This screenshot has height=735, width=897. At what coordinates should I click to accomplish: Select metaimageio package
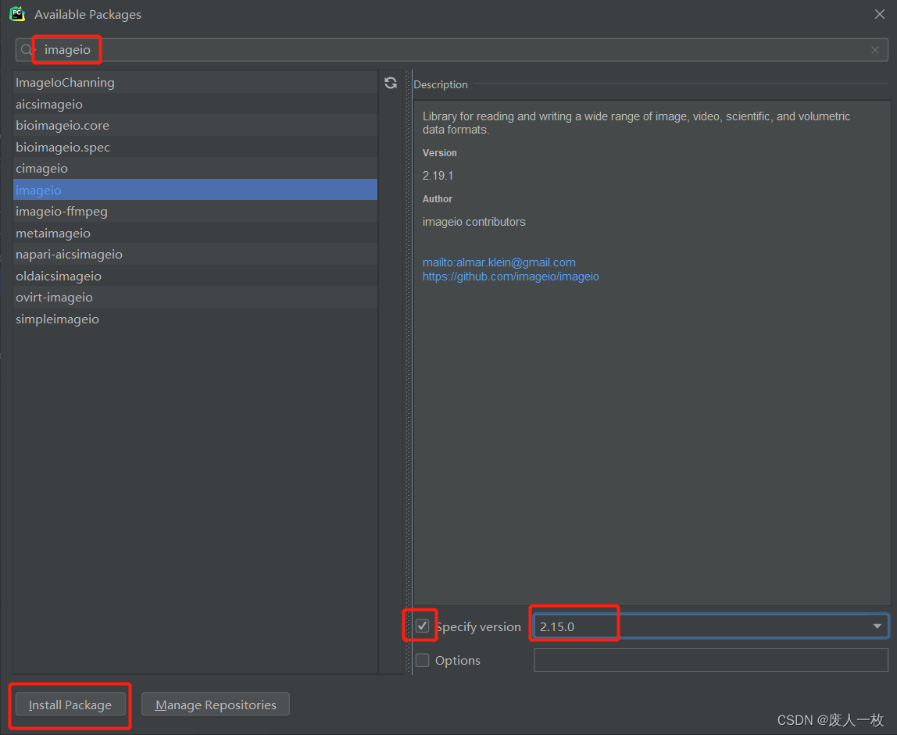pyautogui.click(x=195, y=233)
